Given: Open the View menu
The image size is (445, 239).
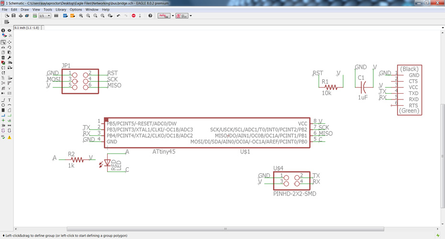Looking at the screenshot, I should click(x=36, y=10).
